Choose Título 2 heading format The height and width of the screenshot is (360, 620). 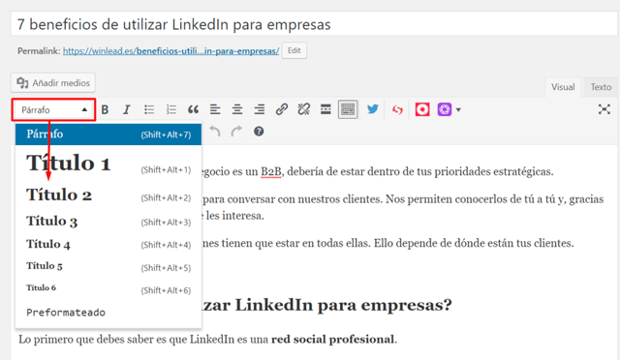[108, 195]
